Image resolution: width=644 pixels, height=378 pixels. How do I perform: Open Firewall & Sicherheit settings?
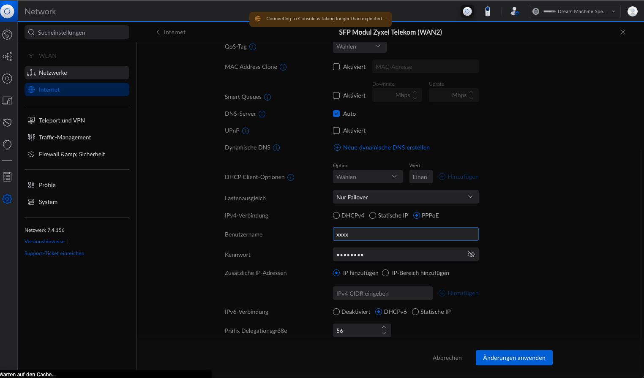click(x=77, y=154)
